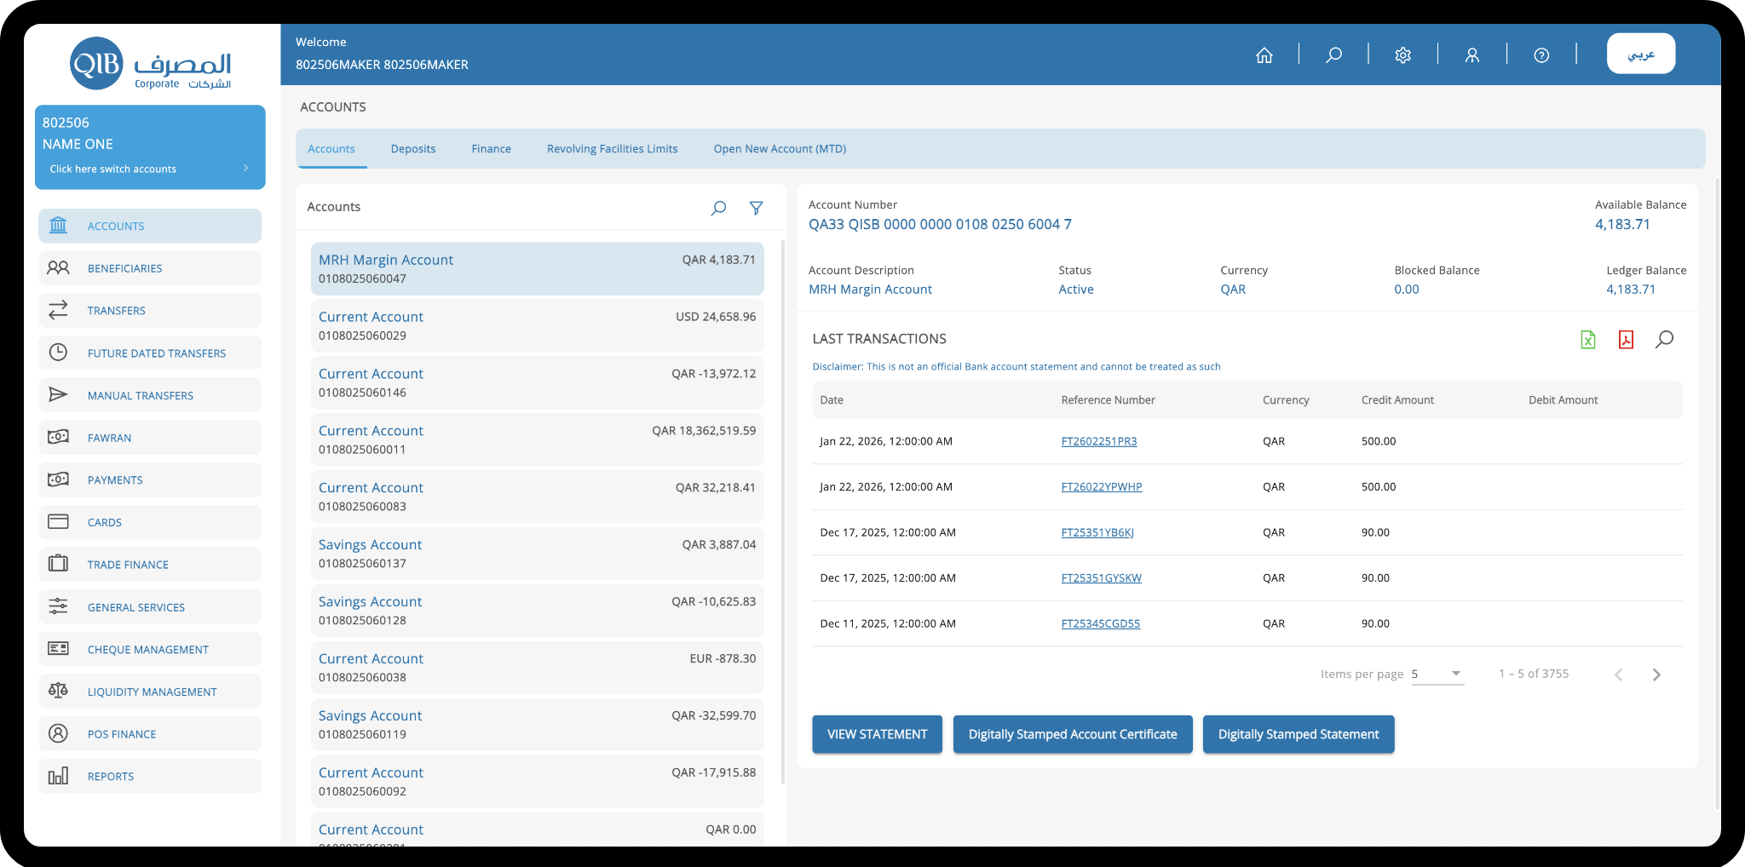The width and height of the screenshot is (1745, 867).
Task: Open the settings gear icon
Action: [x=1403, y=55]
